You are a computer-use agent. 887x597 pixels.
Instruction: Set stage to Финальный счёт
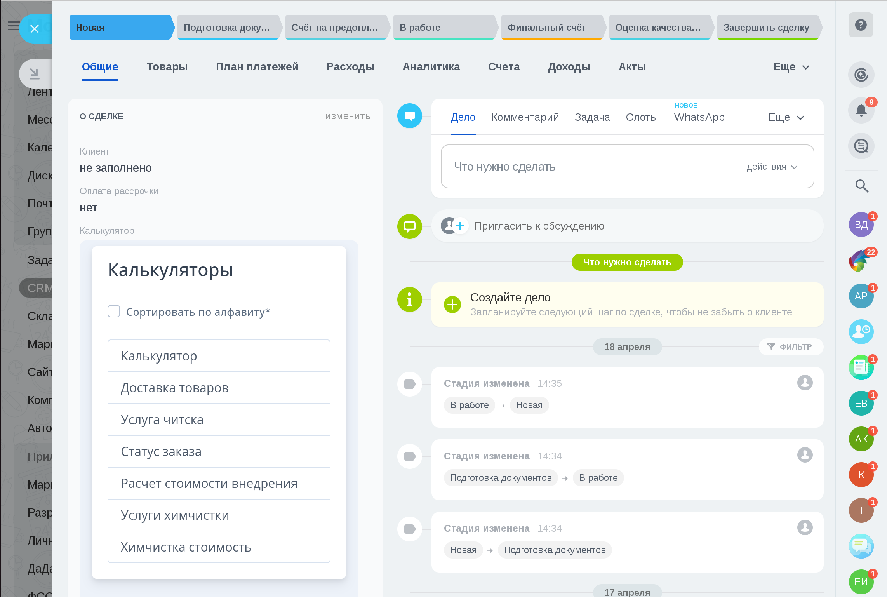(x=551, y=28)
